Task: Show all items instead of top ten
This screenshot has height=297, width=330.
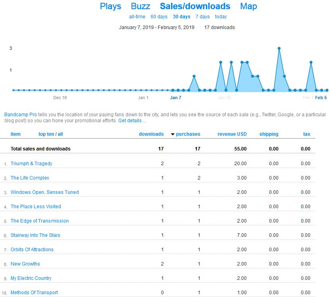Action: pyautogui.click(x=61, y=134)
